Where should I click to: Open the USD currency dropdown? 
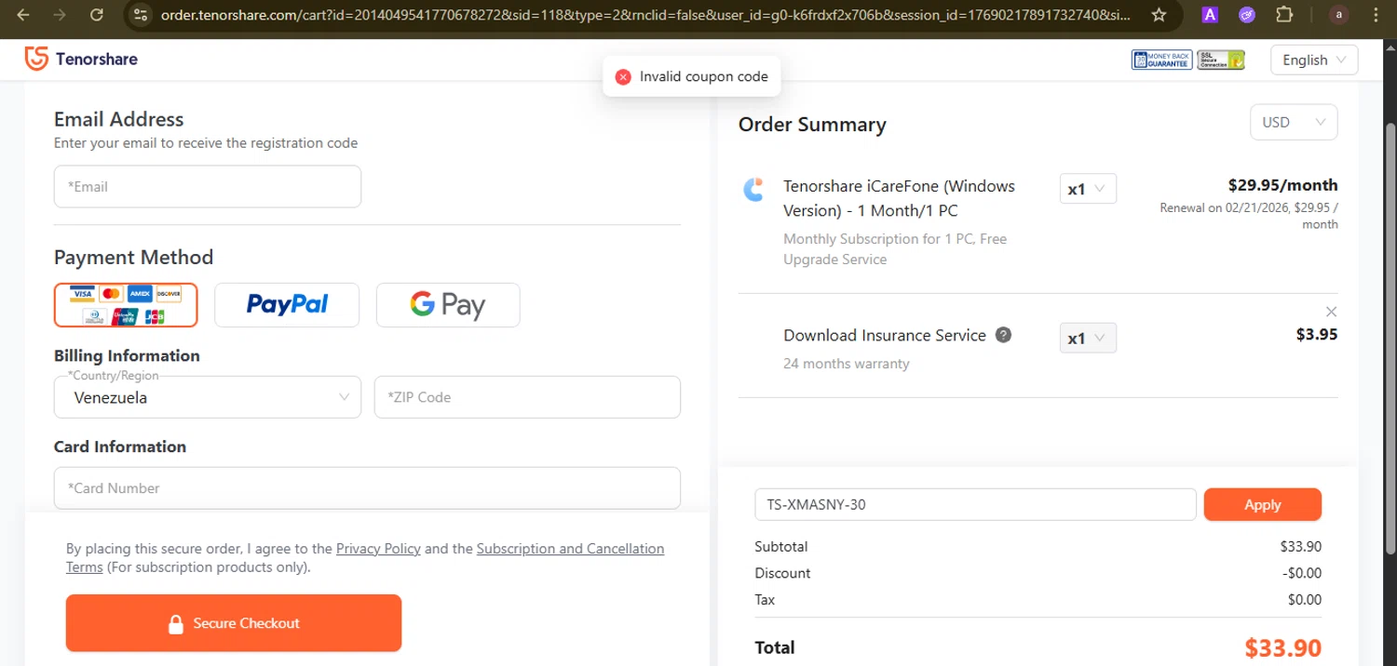tap(1294, 122)
